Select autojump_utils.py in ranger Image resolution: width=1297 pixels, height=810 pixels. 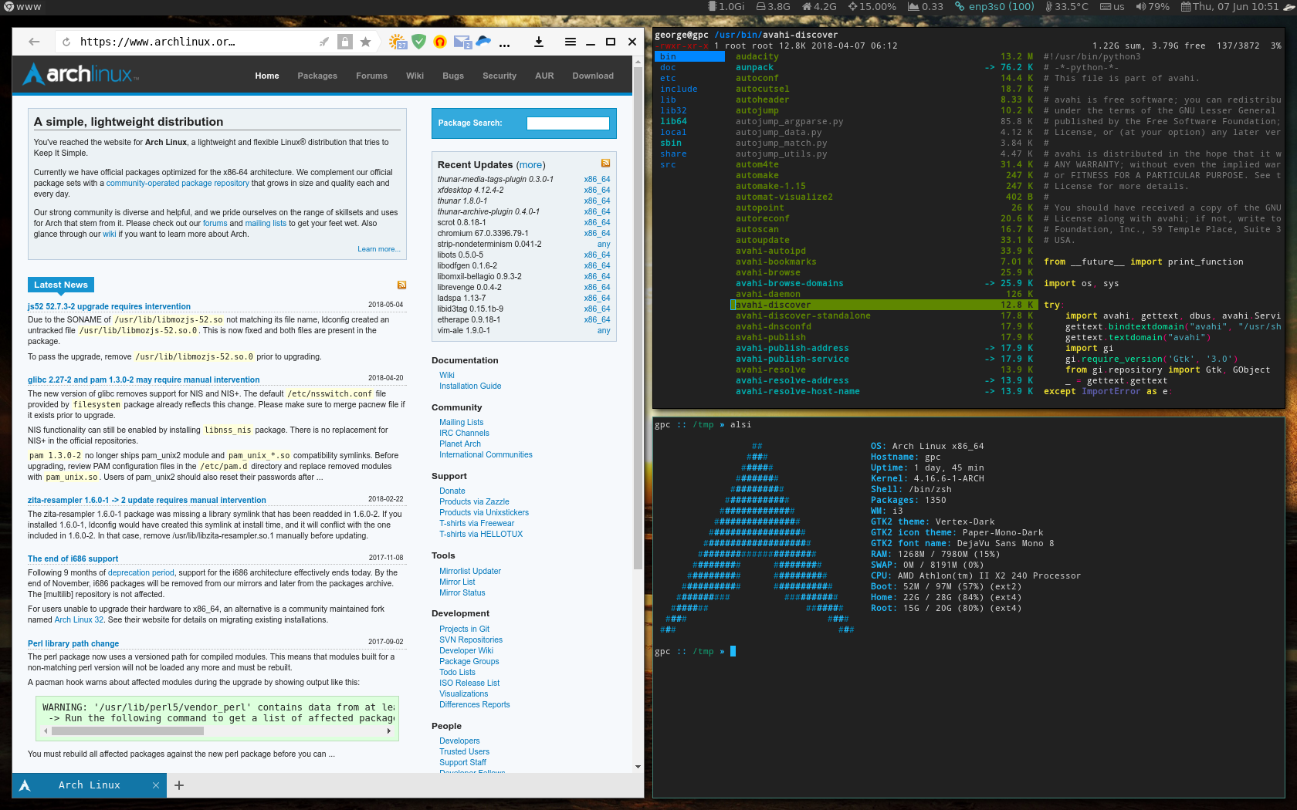point(885,154)
